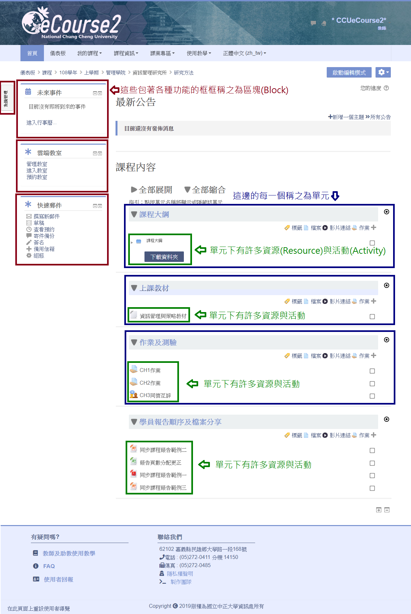Click the folder icon of 課程大綱
Viewport: 411px width, 614px height.
click(139, 241)
